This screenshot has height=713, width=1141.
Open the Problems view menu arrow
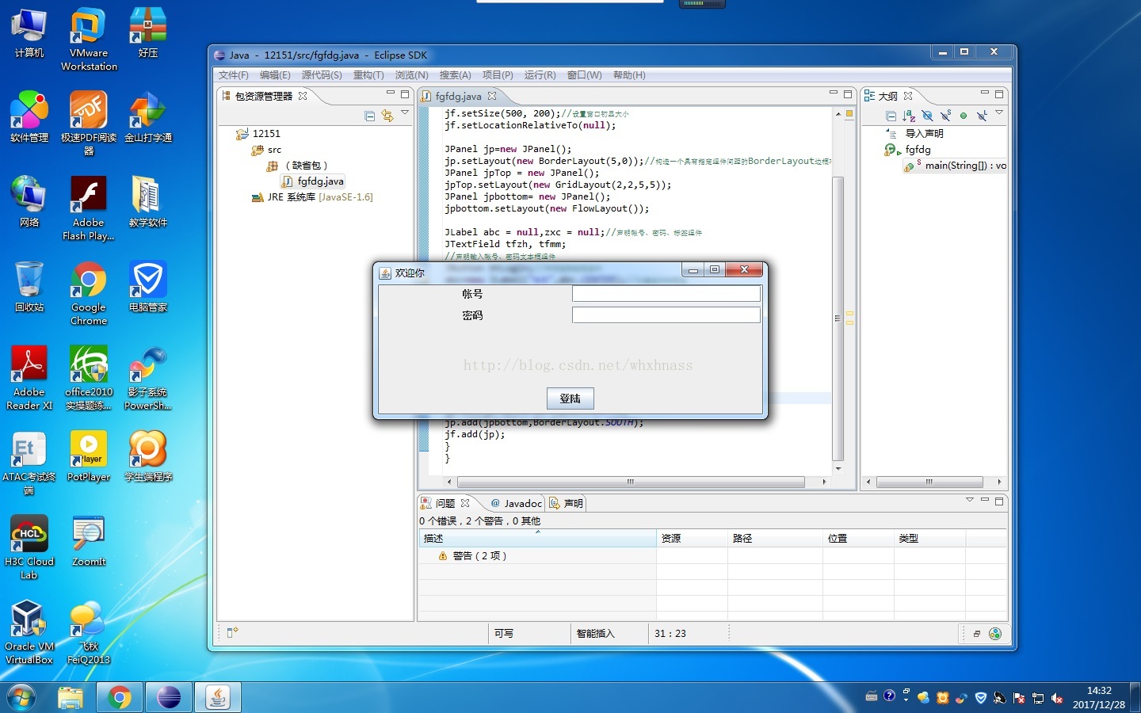(969, 501)
